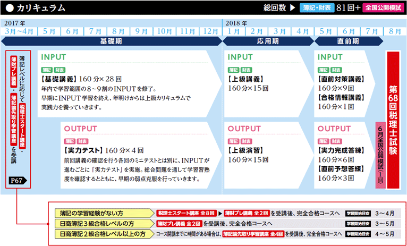Select the 応用期 phase banner
This screenshot has height=246, width=407.
[x=267, y=41]
